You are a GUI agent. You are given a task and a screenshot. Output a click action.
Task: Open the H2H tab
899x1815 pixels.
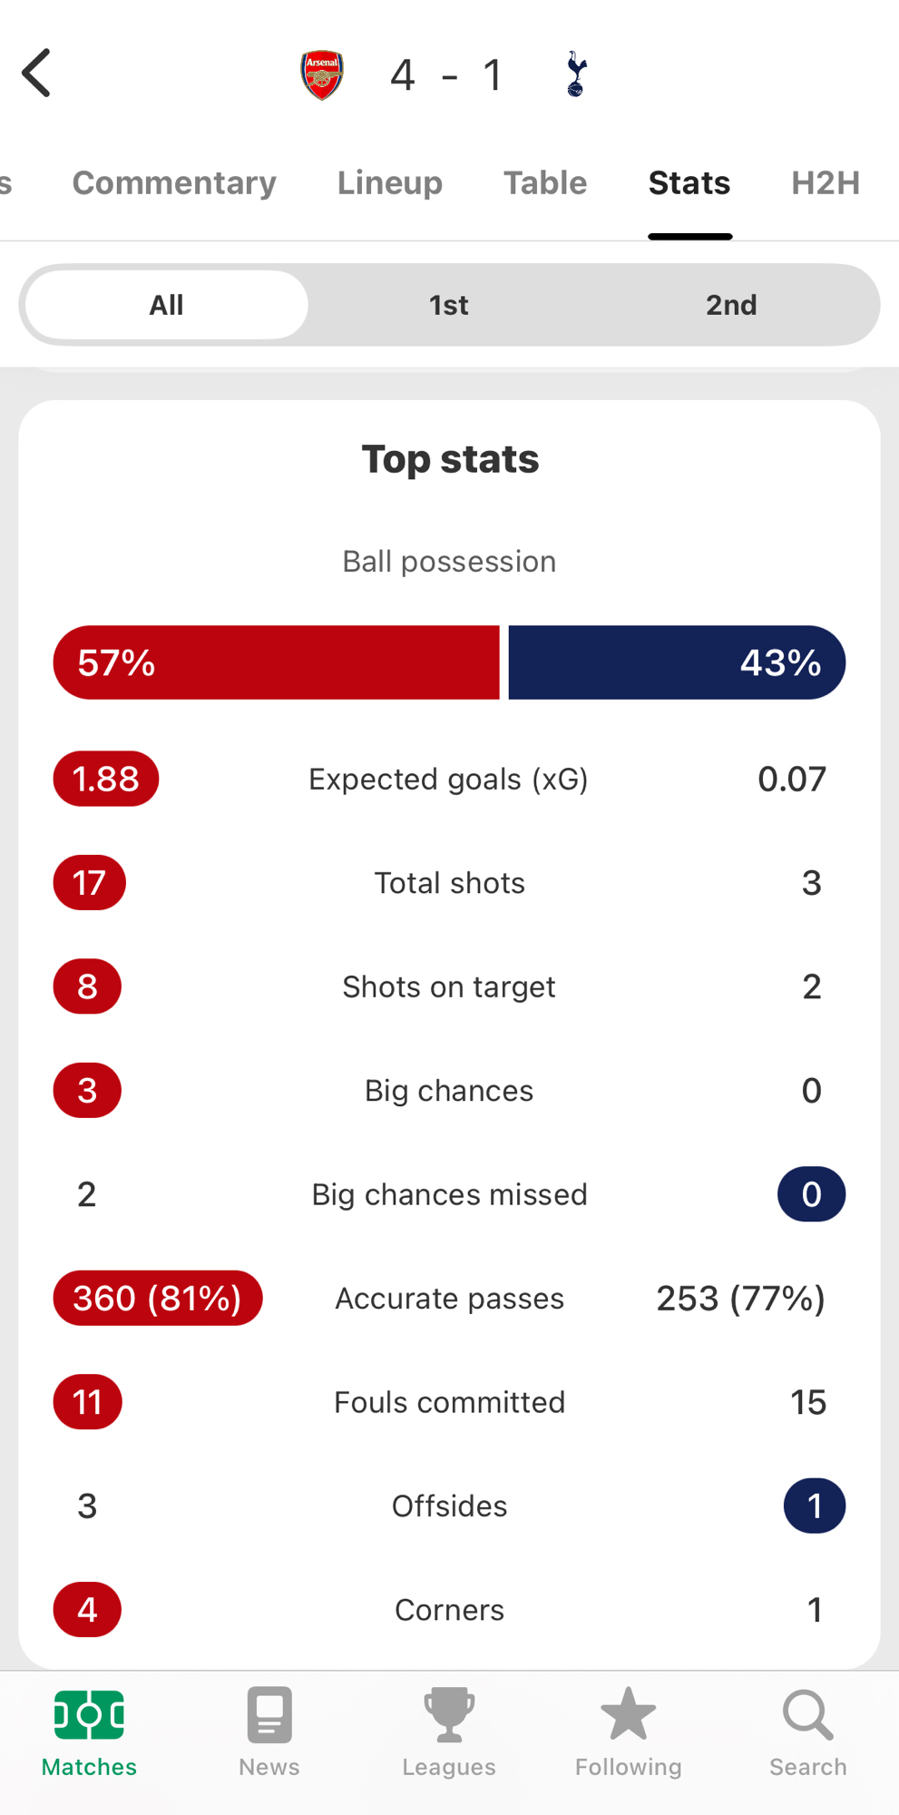coord(826,183)
